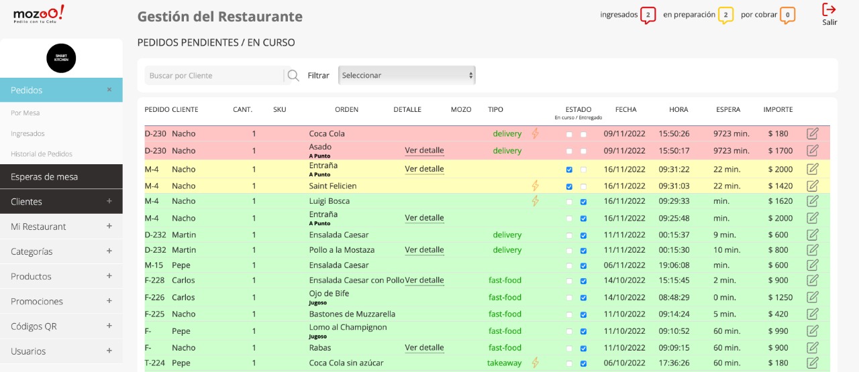Click the Salir logout icon

coord(829,9)
